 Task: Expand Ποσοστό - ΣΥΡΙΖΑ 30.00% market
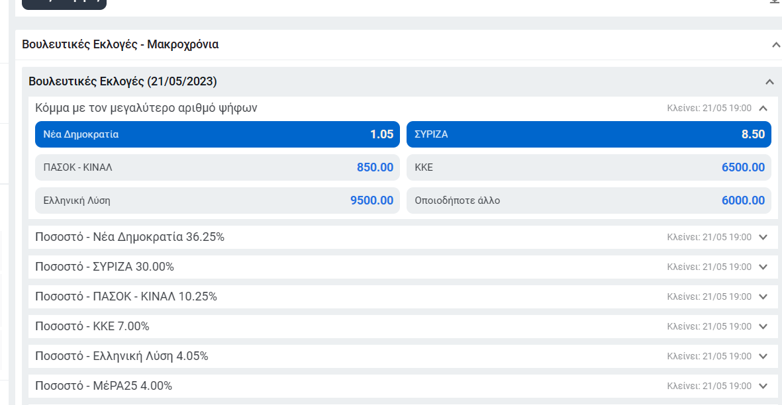pyautogui.click(x=763, y=267)
